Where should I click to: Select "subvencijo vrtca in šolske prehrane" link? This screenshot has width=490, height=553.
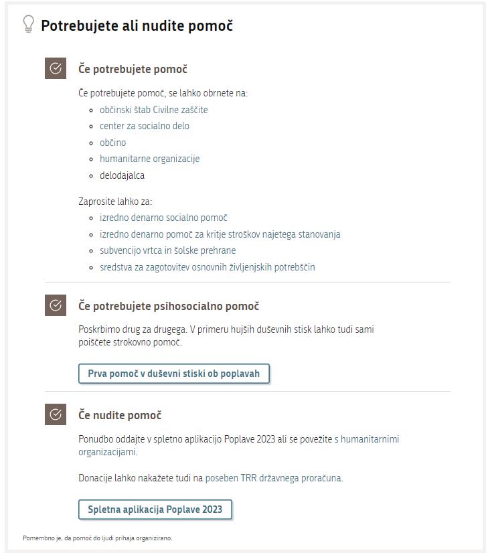pyautogui.click(x=167, y=250)
